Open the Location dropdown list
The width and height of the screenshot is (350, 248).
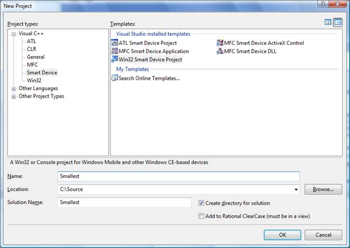pos(296,189)
